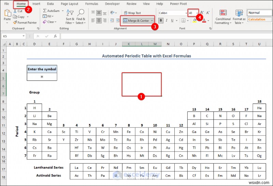Select the Normal cell style
Image resolution: width=273 pixels, height=186 pixels.
pos(259,13)
